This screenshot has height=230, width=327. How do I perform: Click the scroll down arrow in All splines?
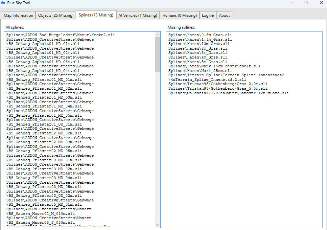[x=157, y=225]
